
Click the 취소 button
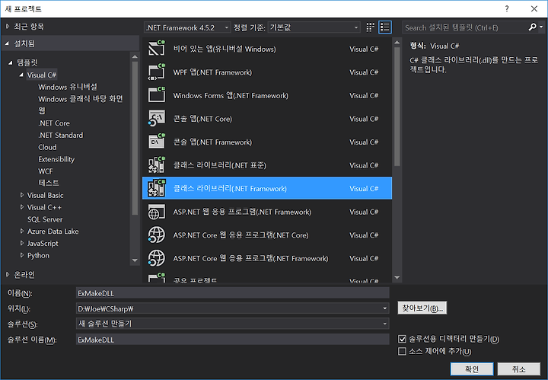point(518,369)
